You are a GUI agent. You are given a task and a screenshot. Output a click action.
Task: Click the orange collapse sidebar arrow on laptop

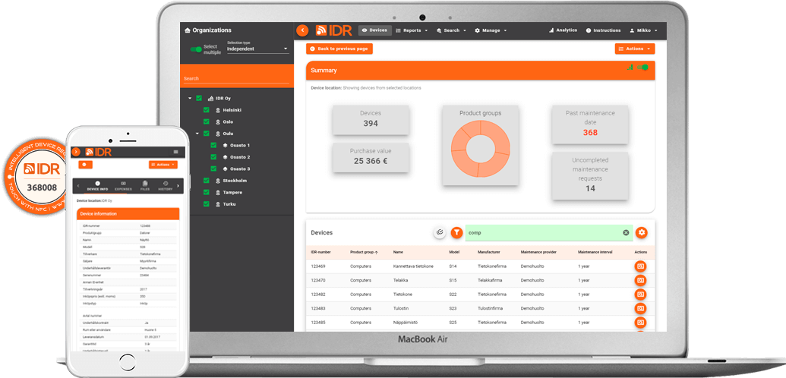[302, 30]
